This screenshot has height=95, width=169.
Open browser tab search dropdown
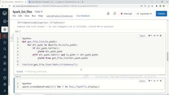(x=152, y=2)
